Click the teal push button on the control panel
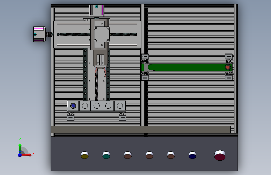 [x=106, y=155]
